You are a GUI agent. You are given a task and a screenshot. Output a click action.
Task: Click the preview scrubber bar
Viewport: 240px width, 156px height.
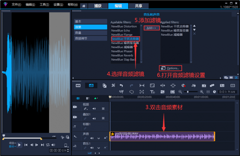[x=30, y=138]
